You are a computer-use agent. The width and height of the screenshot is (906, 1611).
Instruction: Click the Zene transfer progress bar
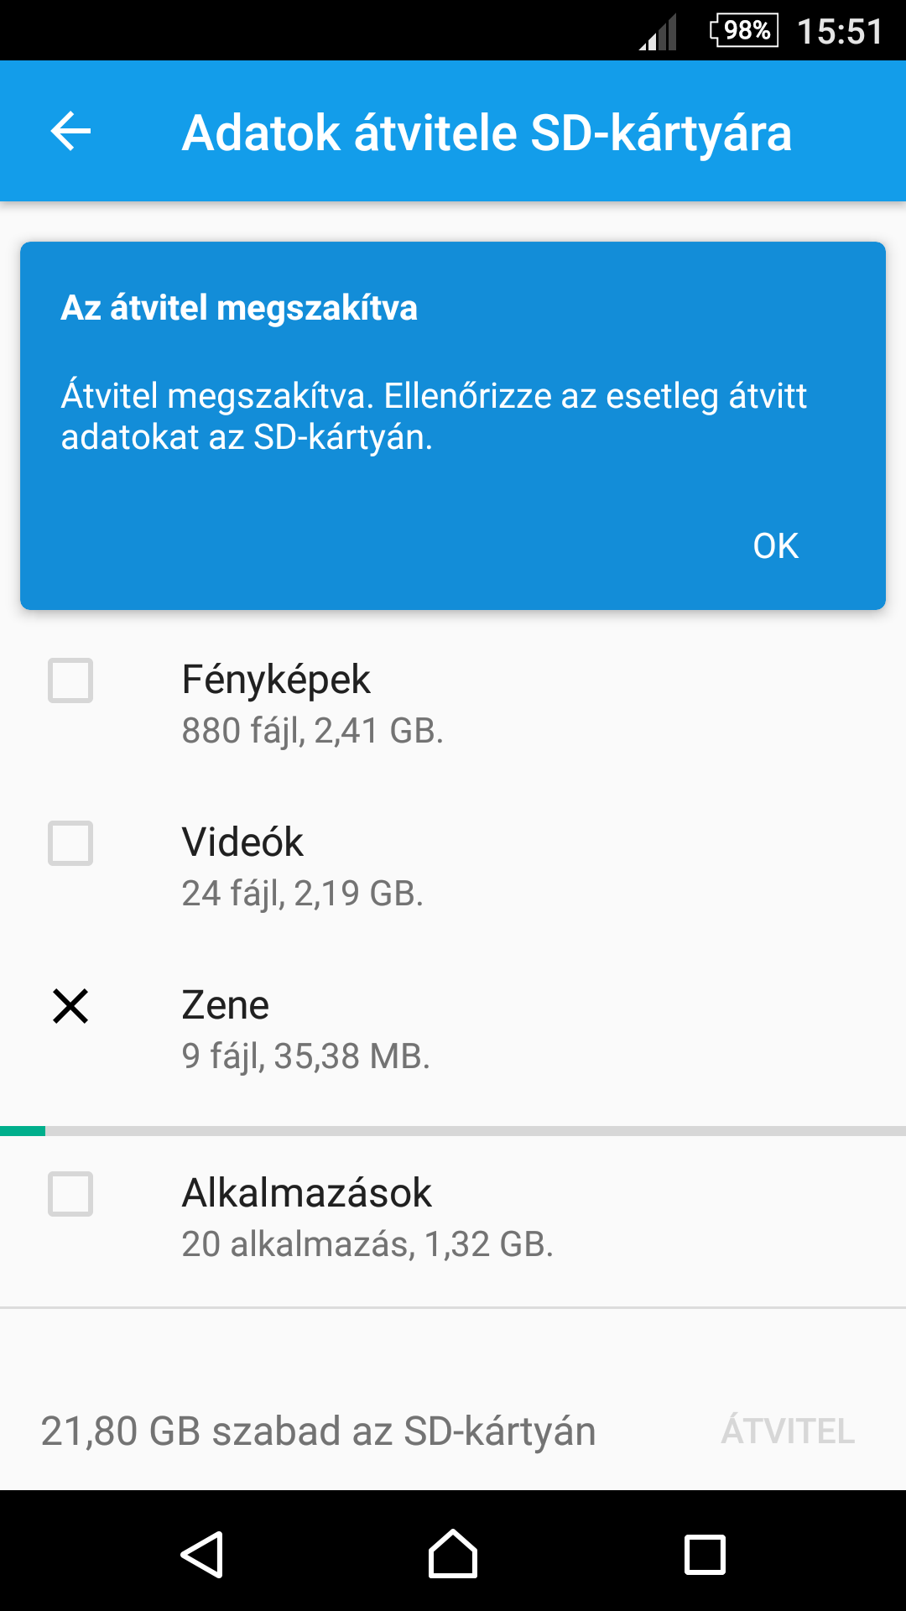[x=453, y=1131]
